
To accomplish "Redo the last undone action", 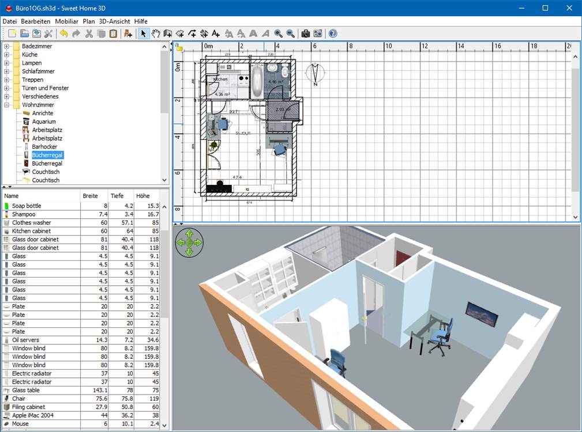I will pyautogui.click(x=76, y=34).
